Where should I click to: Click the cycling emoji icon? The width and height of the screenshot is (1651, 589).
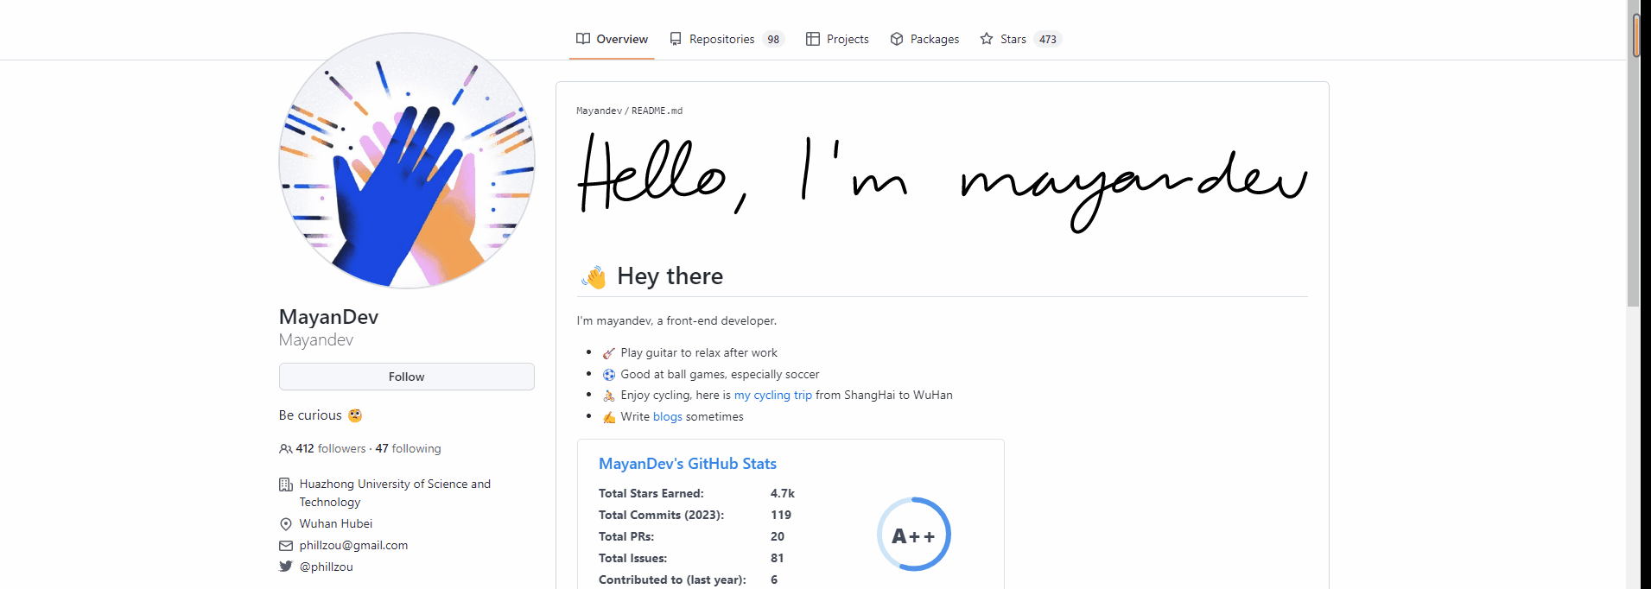609,396
